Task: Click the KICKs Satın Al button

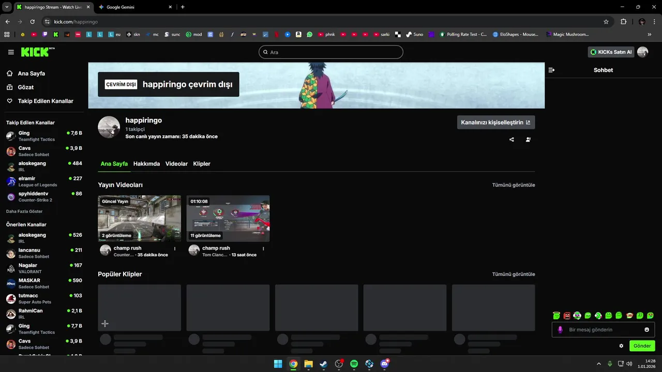Action: tap(611, 52)
